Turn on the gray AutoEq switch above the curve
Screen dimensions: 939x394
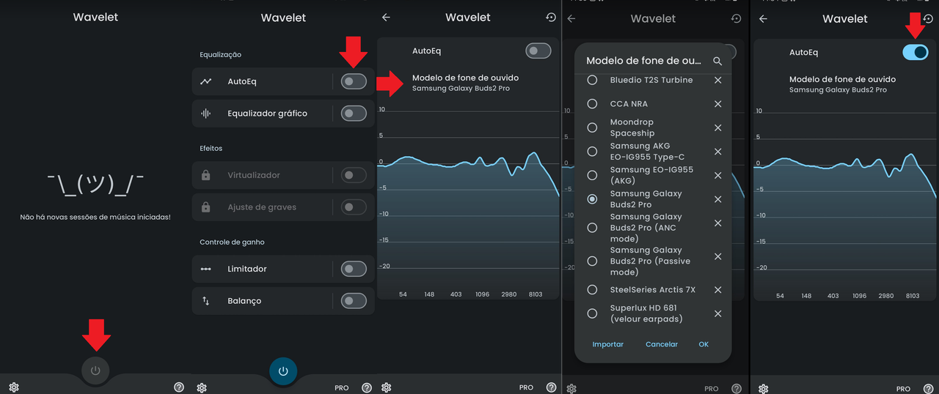point(538,51)
